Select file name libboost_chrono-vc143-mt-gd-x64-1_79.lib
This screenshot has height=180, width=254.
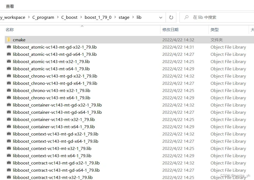tap(55, 83)
